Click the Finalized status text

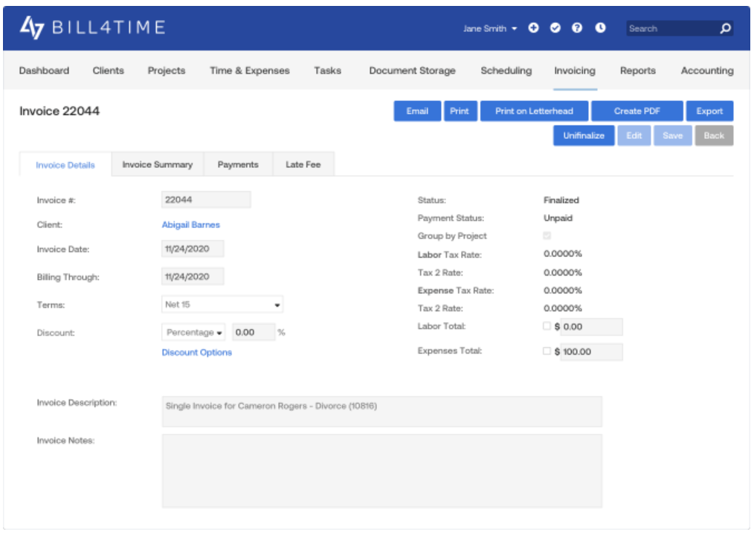(x=561, y=200)
